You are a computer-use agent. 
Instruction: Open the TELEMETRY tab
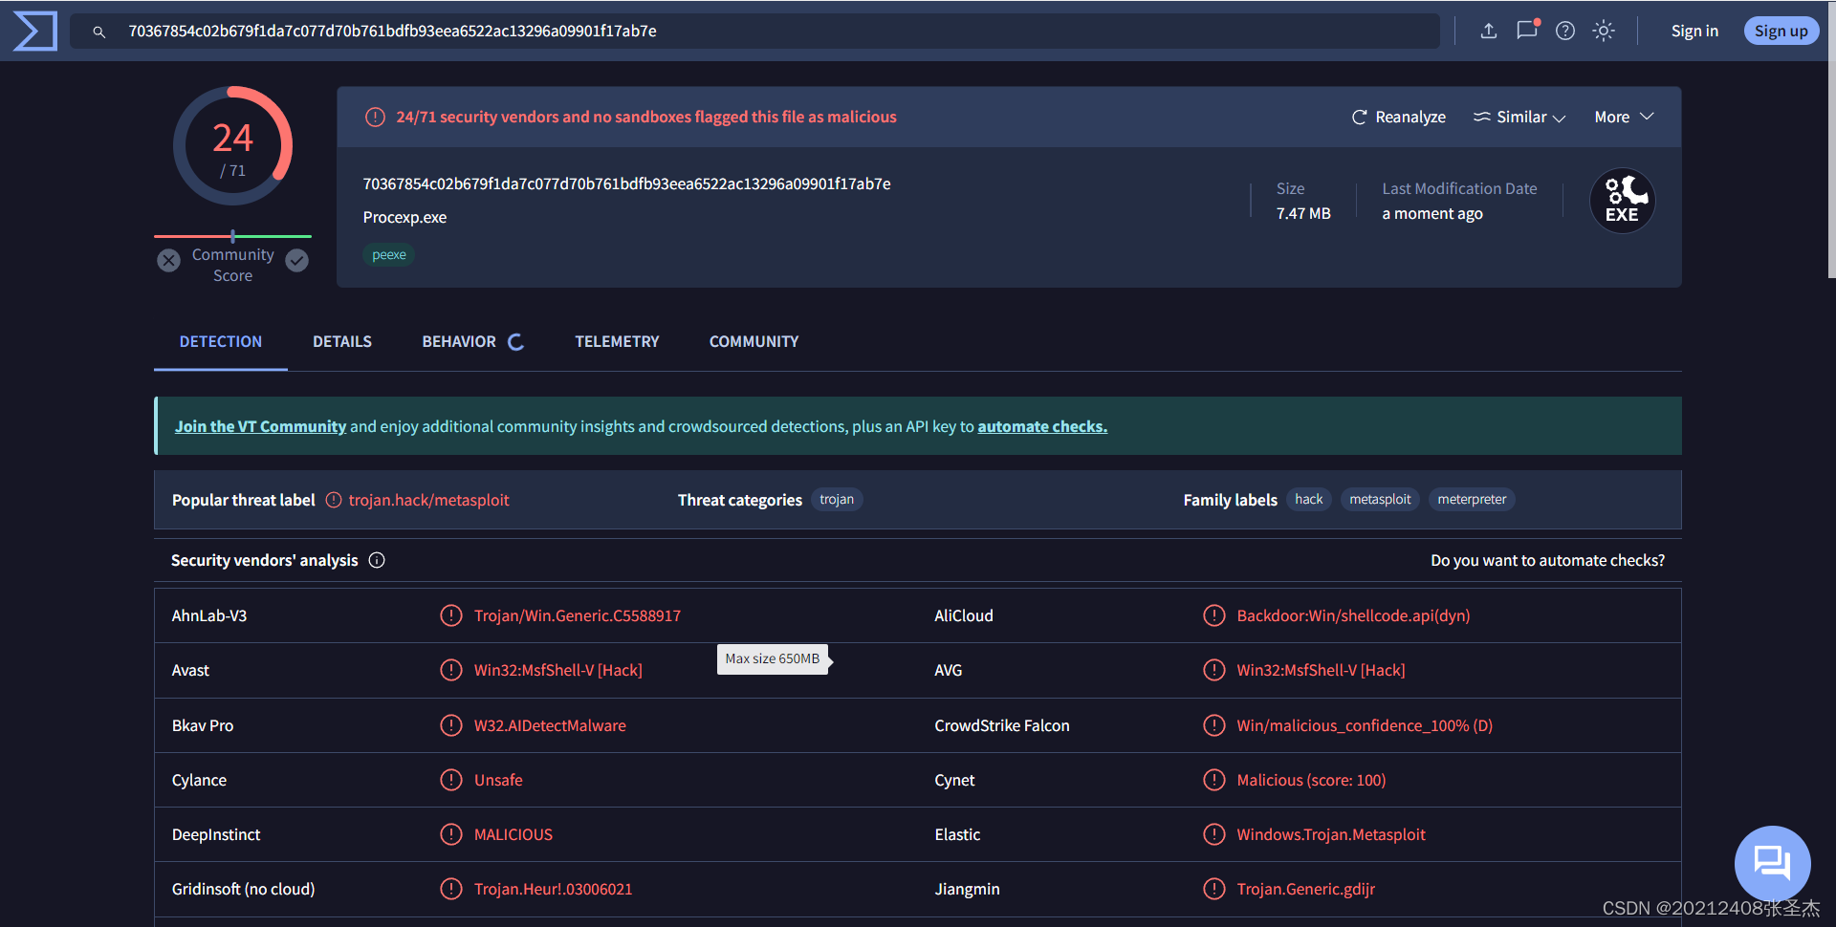click(617, 341)
